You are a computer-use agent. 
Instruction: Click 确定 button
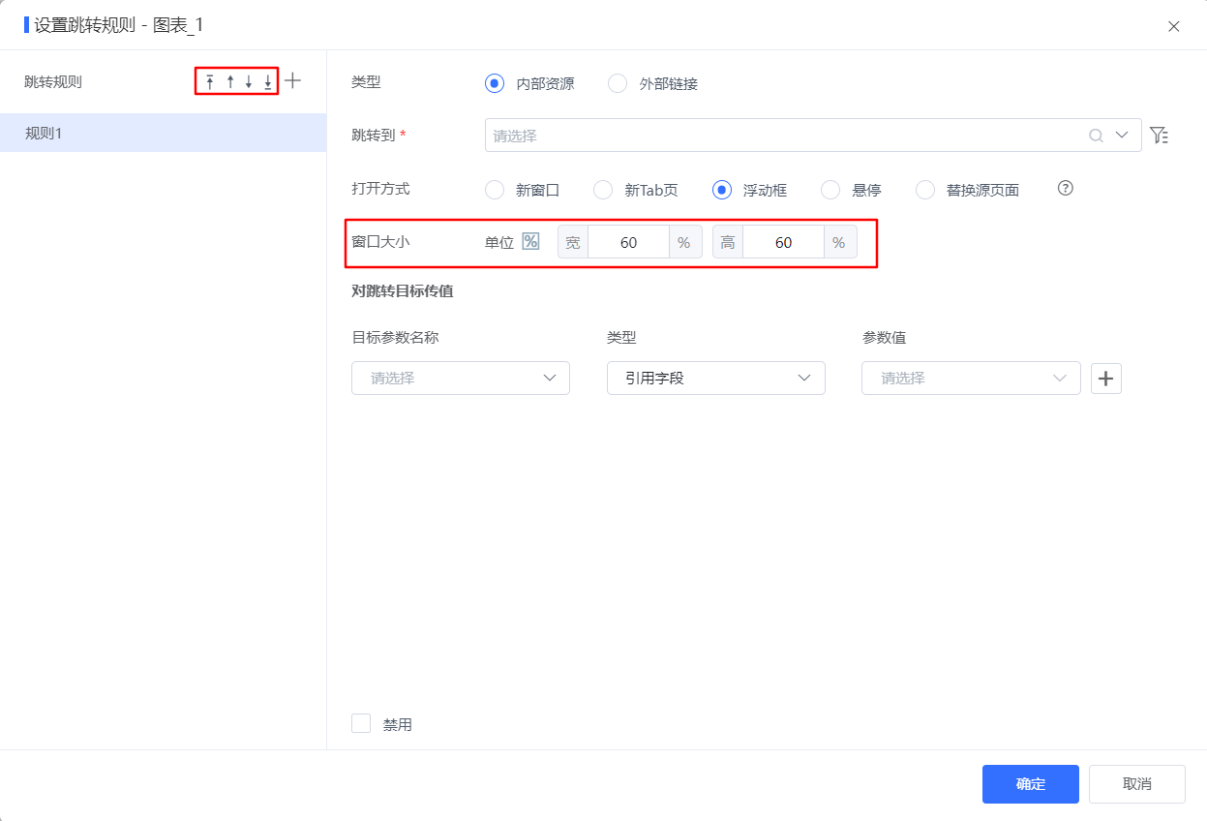pos(1031,784)
